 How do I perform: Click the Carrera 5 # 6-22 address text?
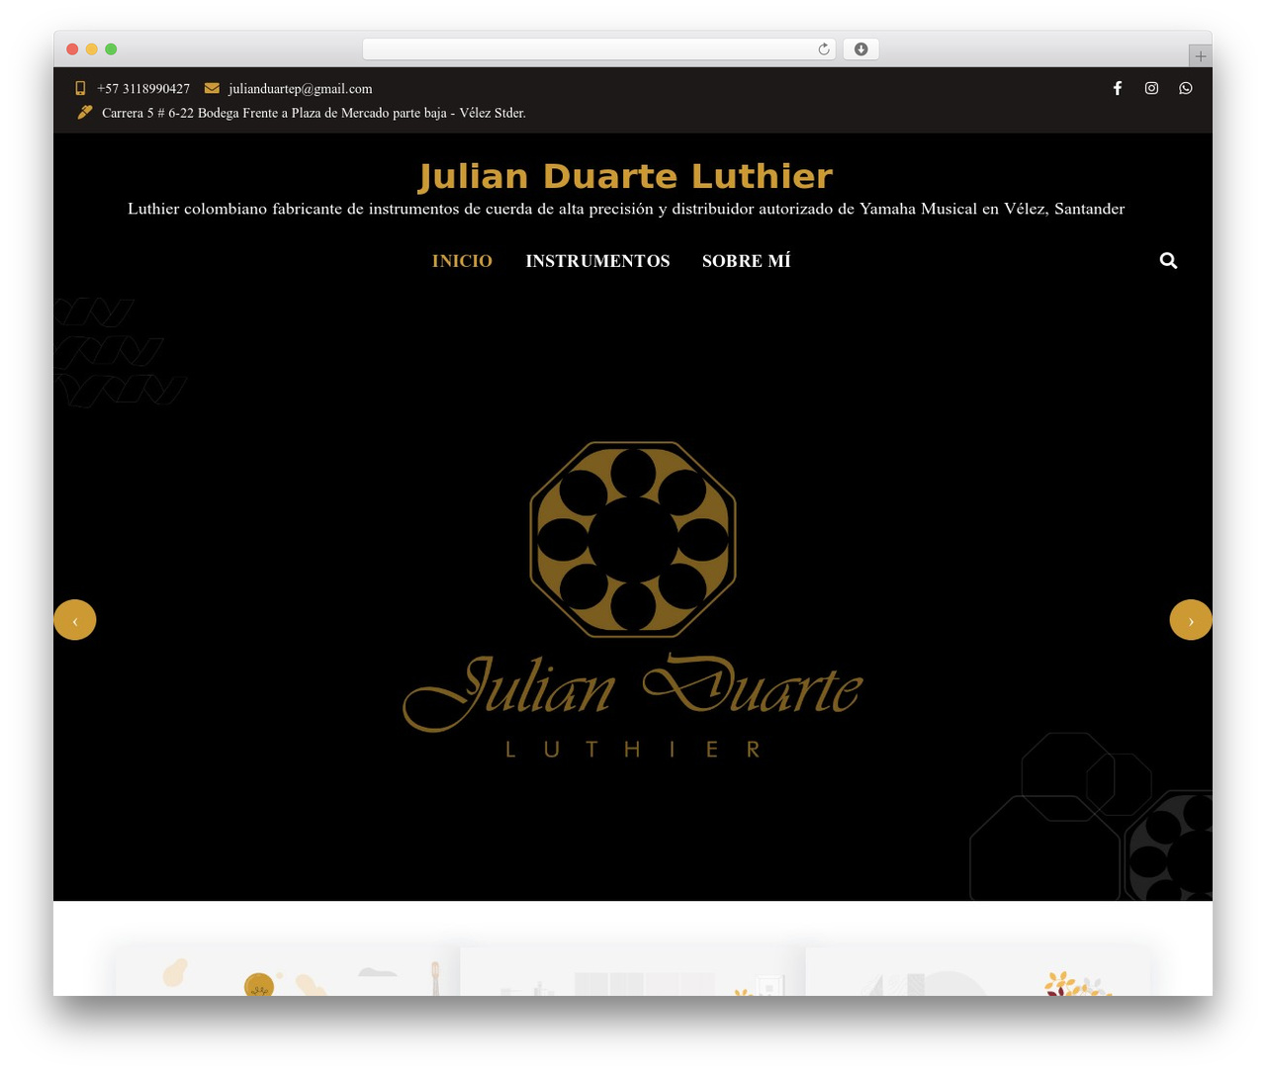(x=314, y=113)
